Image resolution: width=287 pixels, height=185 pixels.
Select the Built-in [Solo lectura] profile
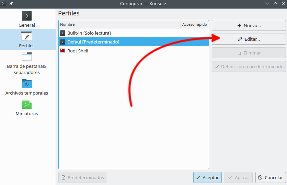point(89,33)
